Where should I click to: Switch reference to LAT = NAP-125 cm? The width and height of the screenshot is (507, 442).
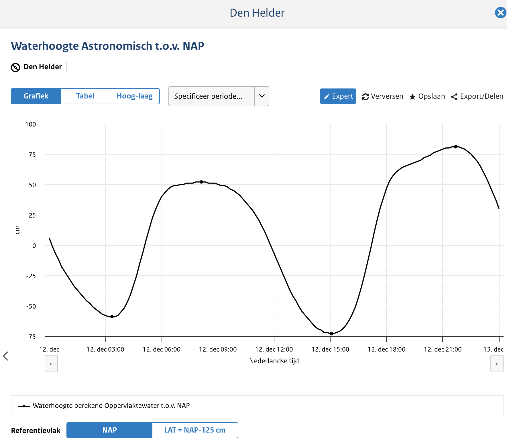(x=195, y=430)
